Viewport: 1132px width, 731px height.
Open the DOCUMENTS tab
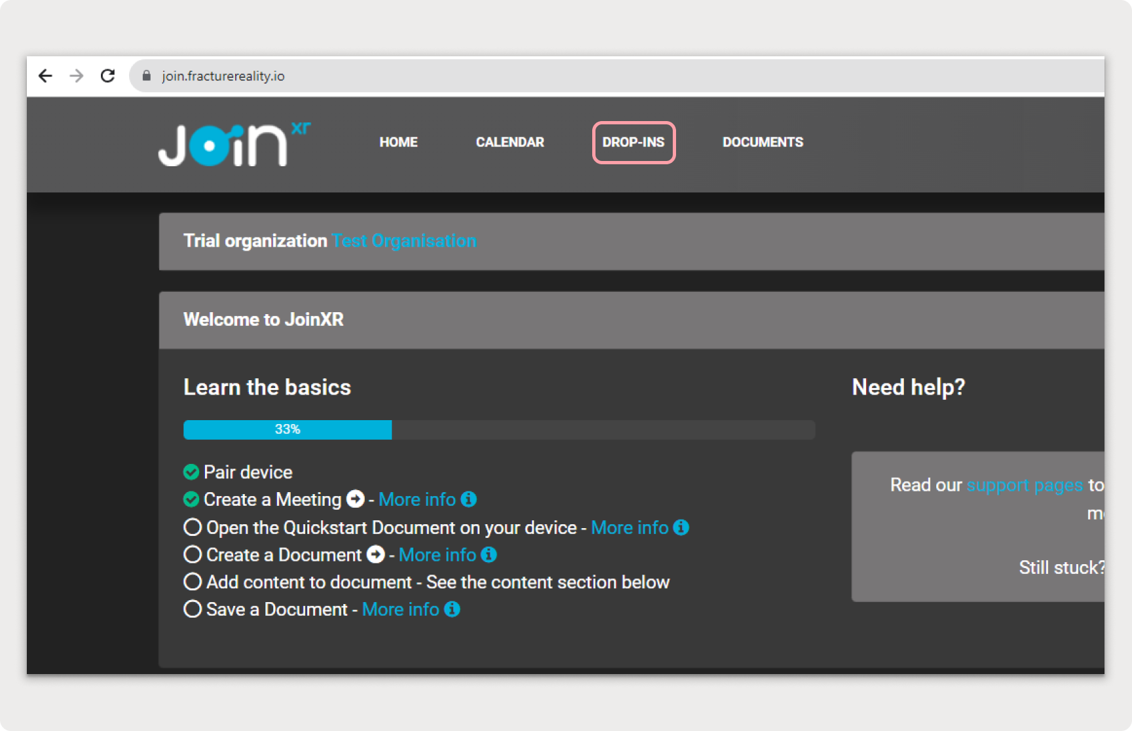763,142
